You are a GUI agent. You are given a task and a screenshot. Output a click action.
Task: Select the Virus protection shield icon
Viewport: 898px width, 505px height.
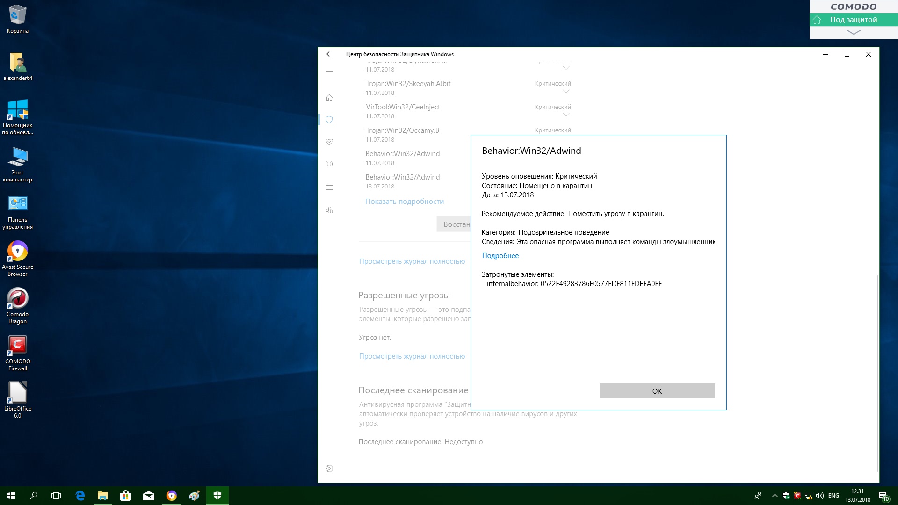tap(329, 120)
